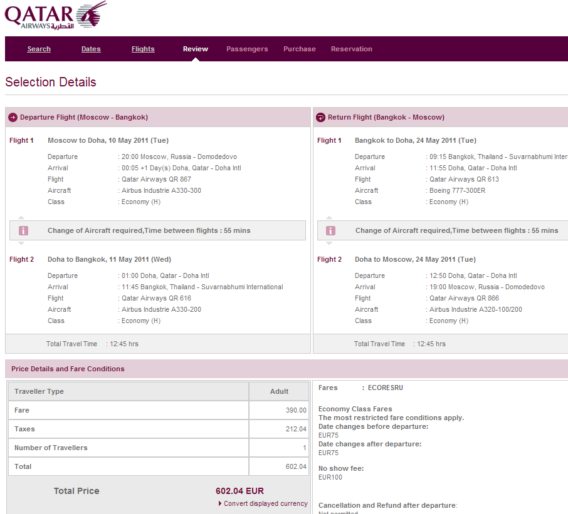Select '01:00 Doha, Qatar - Doha Intl' departure
Screen dimensions: 568x514
pyautogui.click(x=165, y=275)
